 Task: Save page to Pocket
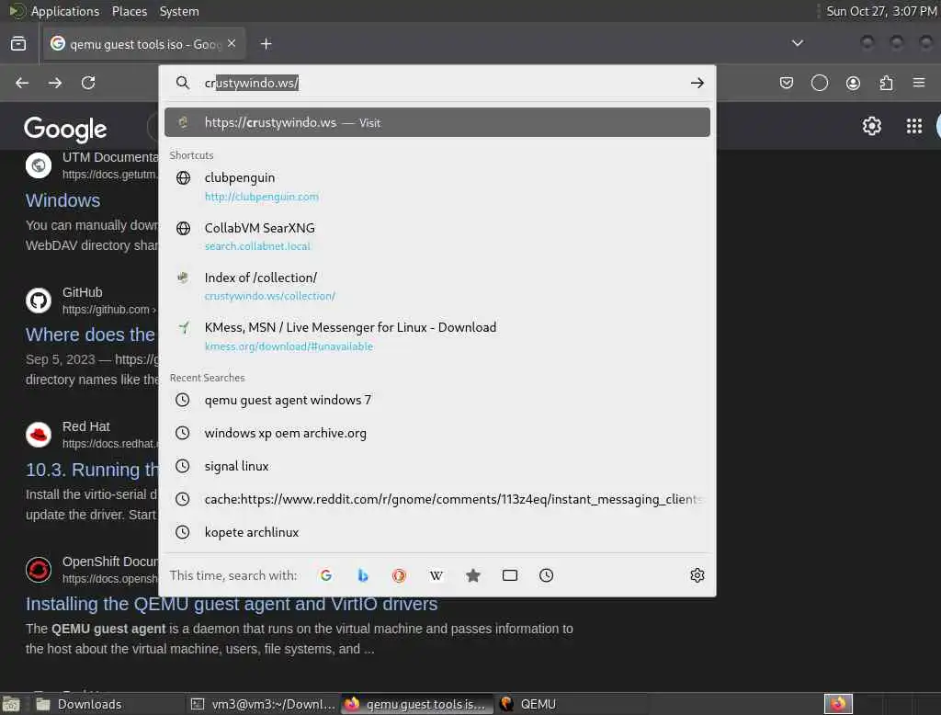click(787, 83)
